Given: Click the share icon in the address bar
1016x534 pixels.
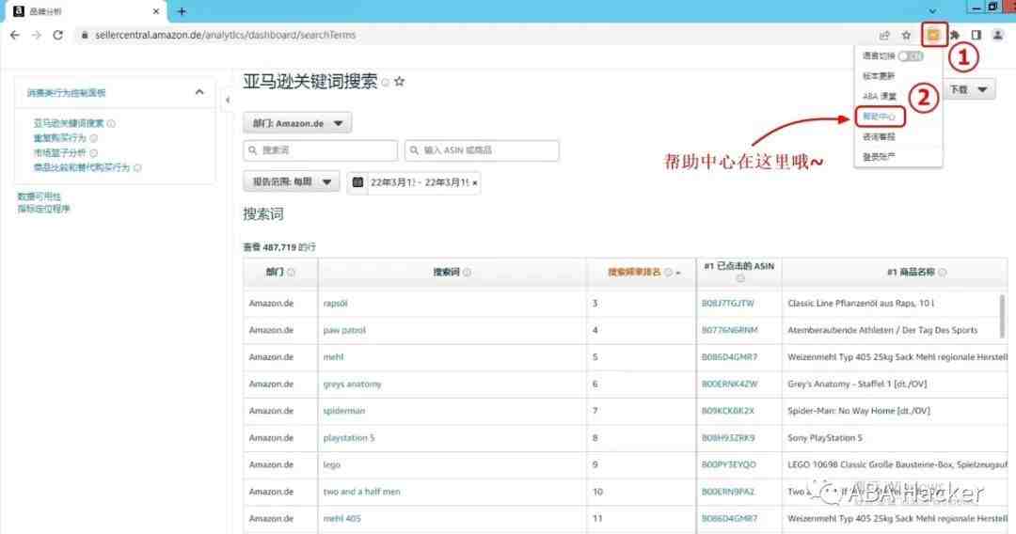Looking at the screenshot, I should click(x=884, y=35).
